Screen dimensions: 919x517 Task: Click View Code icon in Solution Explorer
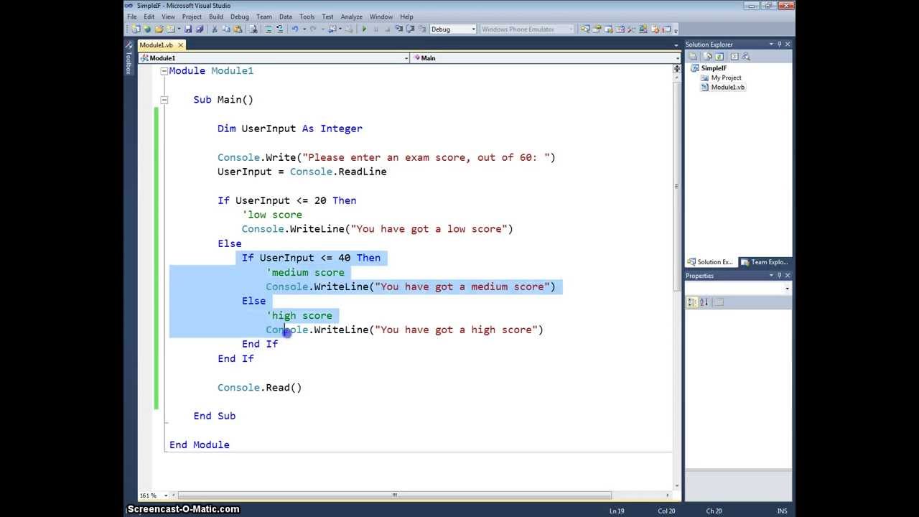pos(734,57)
